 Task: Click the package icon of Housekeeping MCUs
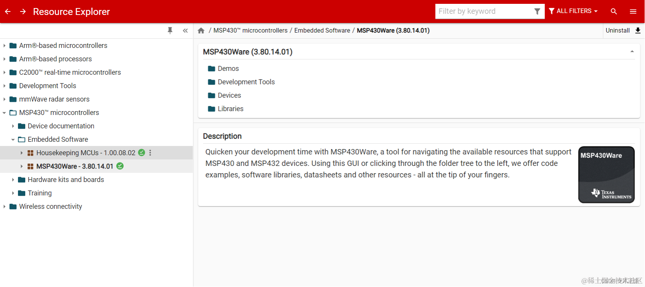(x=31, y=153)
